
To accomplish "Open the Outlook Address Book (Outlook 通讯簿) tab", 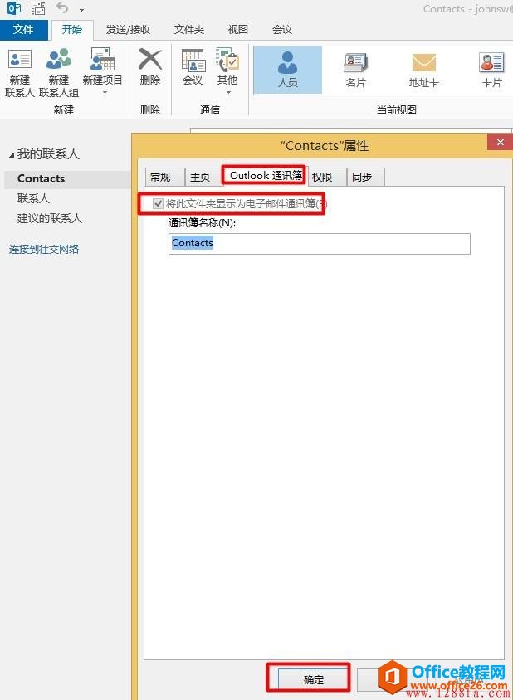I will (264, 176).
